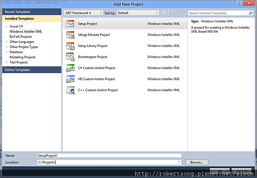Select Other Languages tree item label
This screenshot has height=178, width=257.
click(x=22, y=42)
